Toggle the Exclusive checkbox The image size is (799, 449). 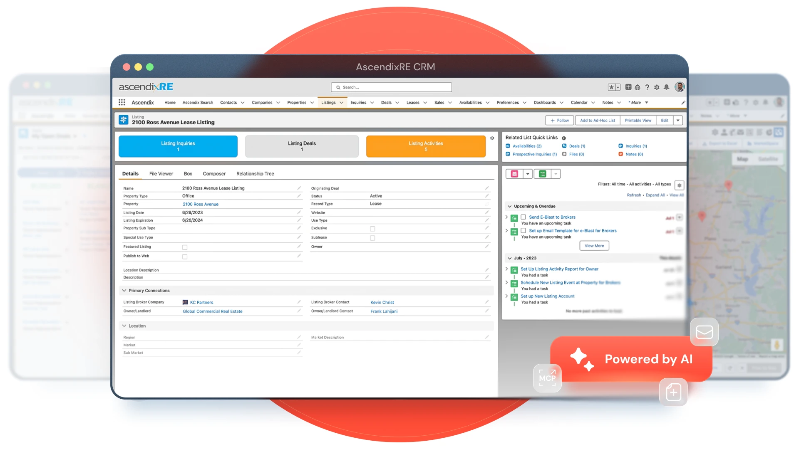point(372,229)
